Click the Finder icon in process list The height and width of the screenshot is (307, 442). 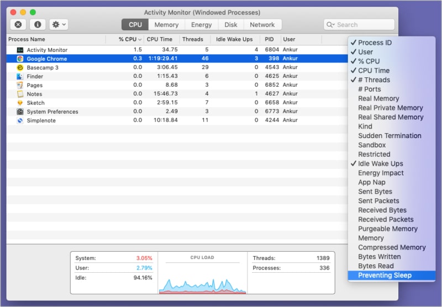20,76
